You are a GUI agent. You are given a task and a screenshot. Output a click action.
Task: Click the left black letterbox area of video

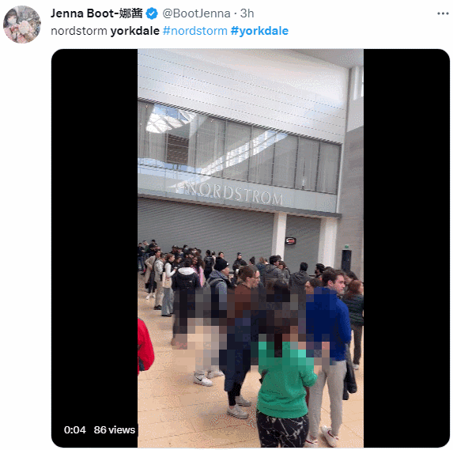[x=94, y=231]
